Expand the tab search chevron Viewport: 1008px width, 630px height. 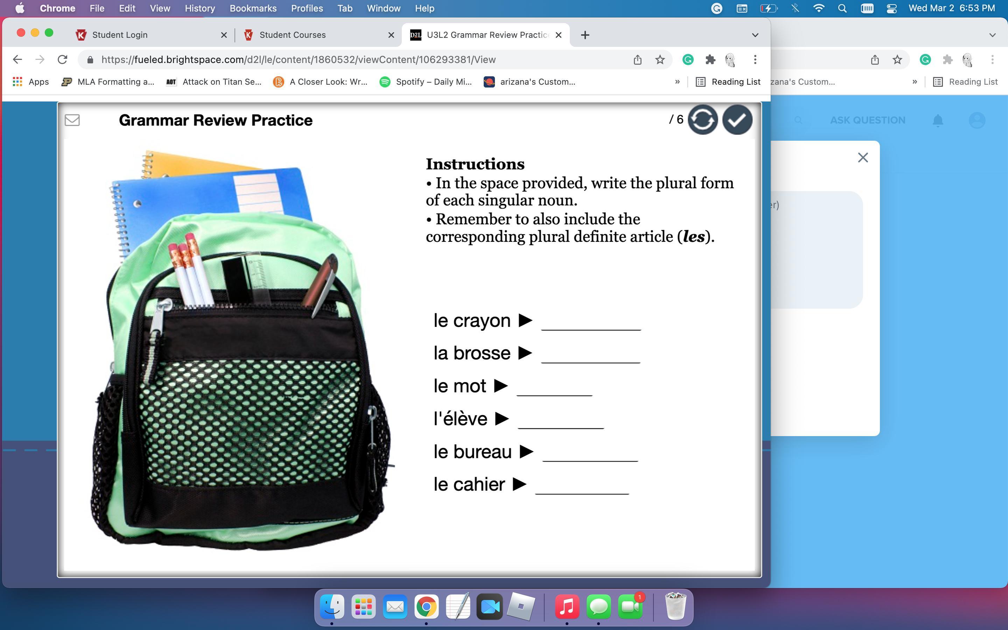(x=755, y=35)
